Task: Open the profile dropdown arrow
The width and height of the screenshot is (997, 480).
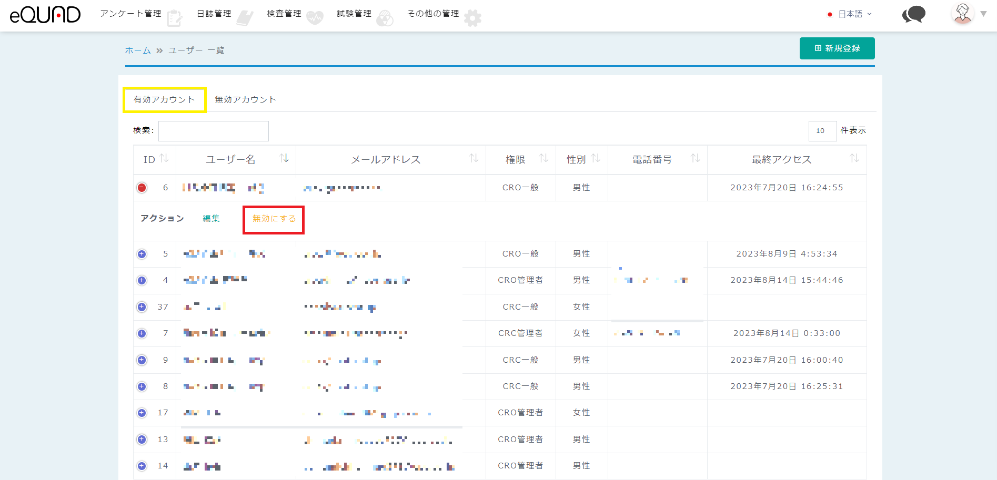Action: [983, 14]
